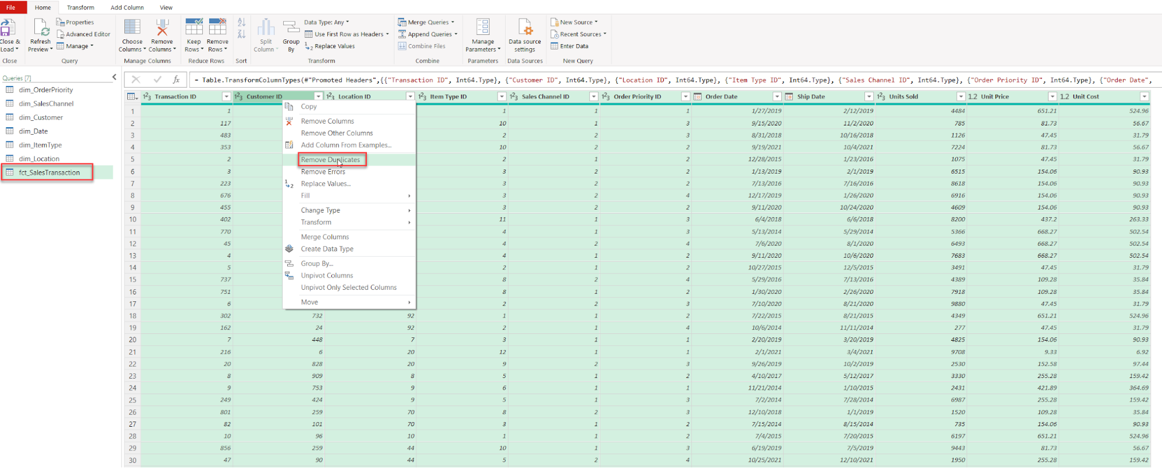The width and height of the screenshot is (1162, 468).
Task: Choose Add Column From Examples entry
Action: click(349, 145)
